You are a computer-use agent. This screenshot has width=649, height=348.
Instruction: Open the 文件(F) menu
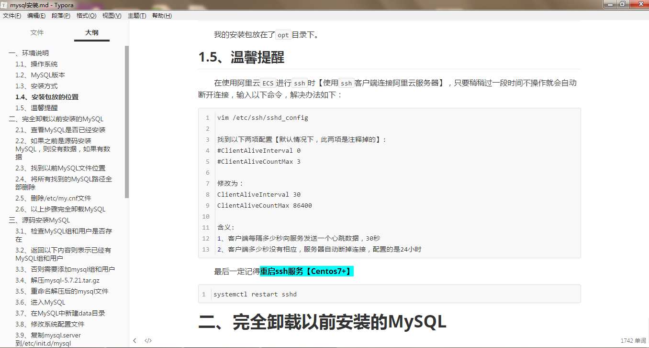[x=12, y=15]
